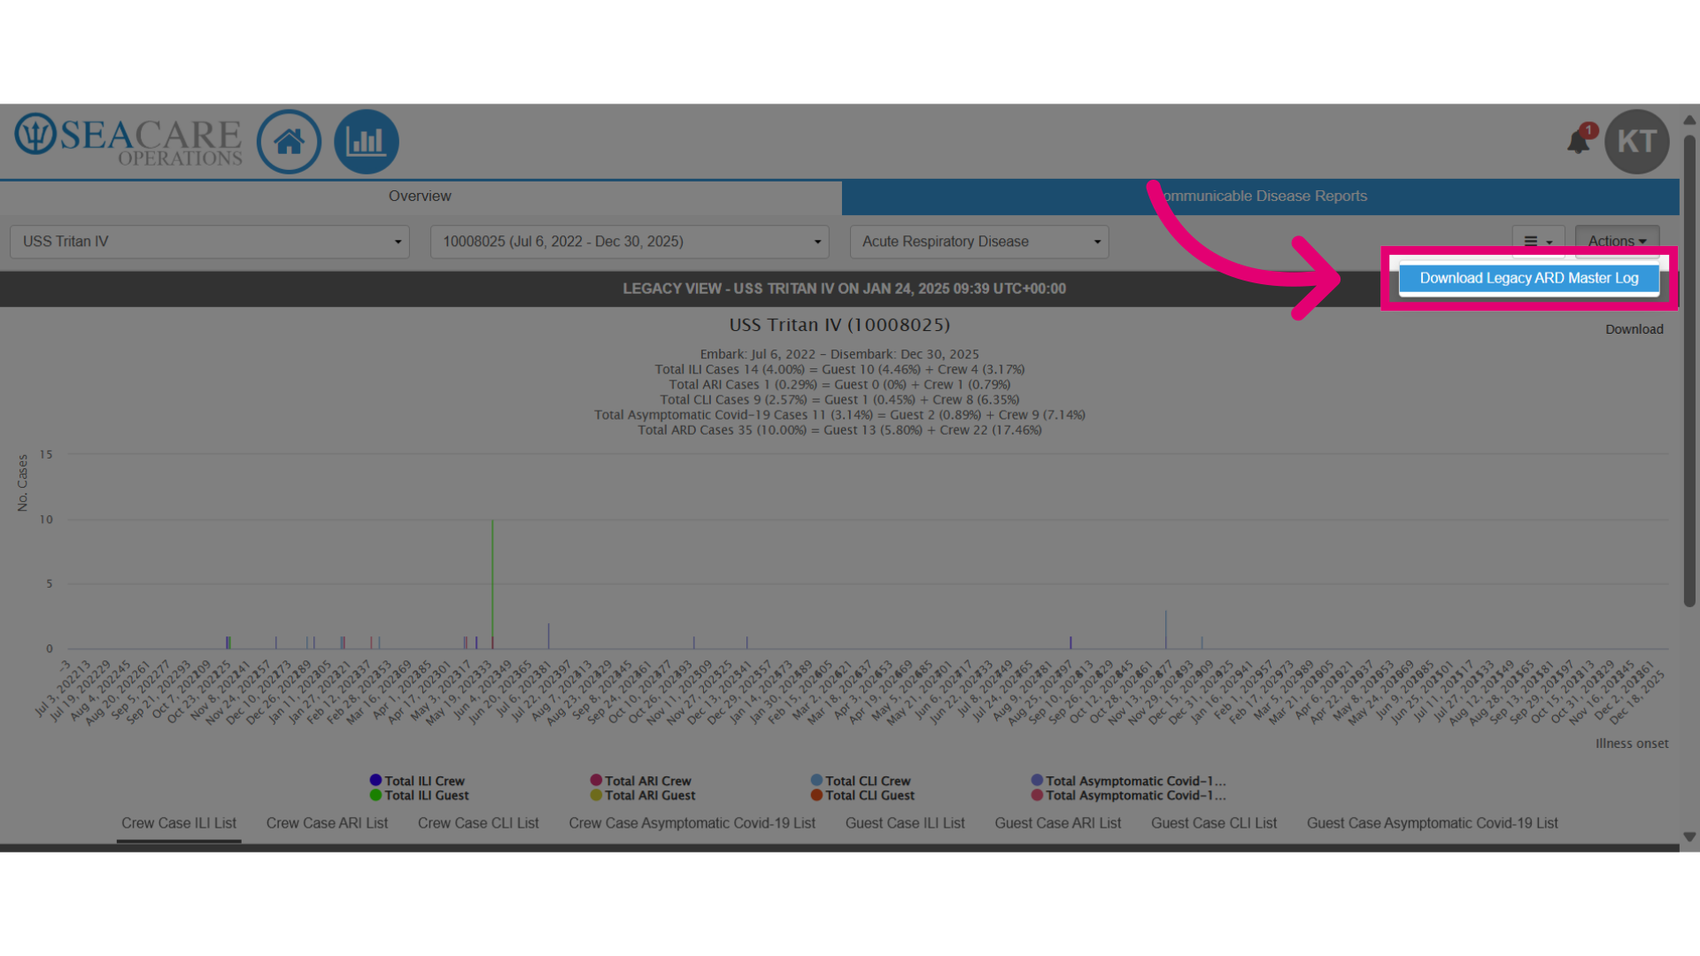Toggle lower Total Asymptomatic Covid legend entry
1700x956 pixels.
pos(1129,795)
